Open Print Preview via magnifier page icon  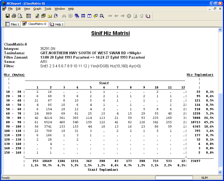tap(20, 16)
